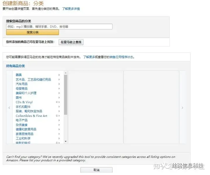Image resolution: width=210 pixels, height=175 pixels.
Task: Go to previous category column with left arrow
Action: coord(9,108)
